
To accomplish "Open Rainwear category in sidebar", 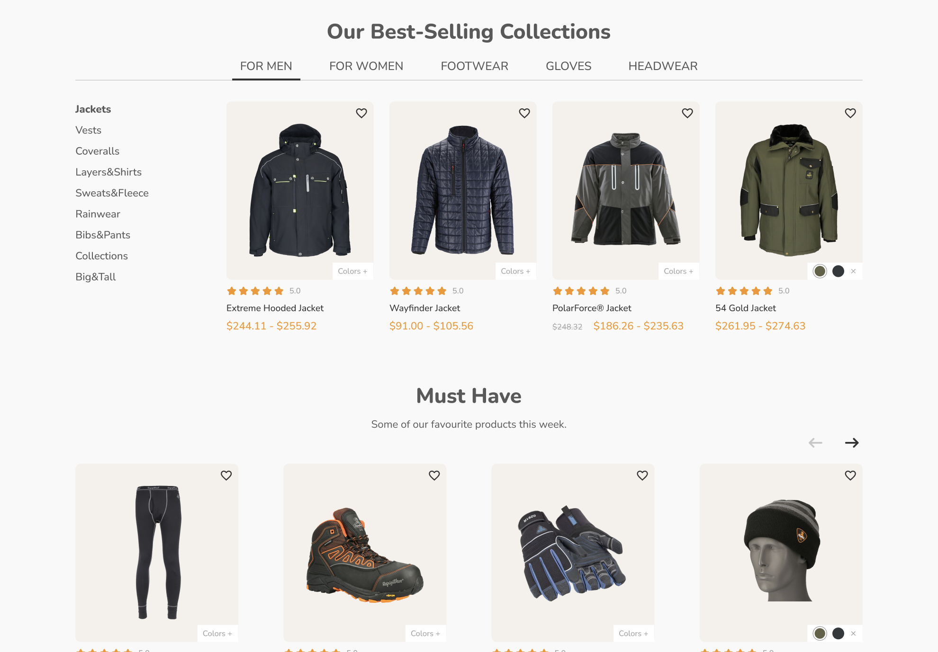I will (x=98, y=214).
